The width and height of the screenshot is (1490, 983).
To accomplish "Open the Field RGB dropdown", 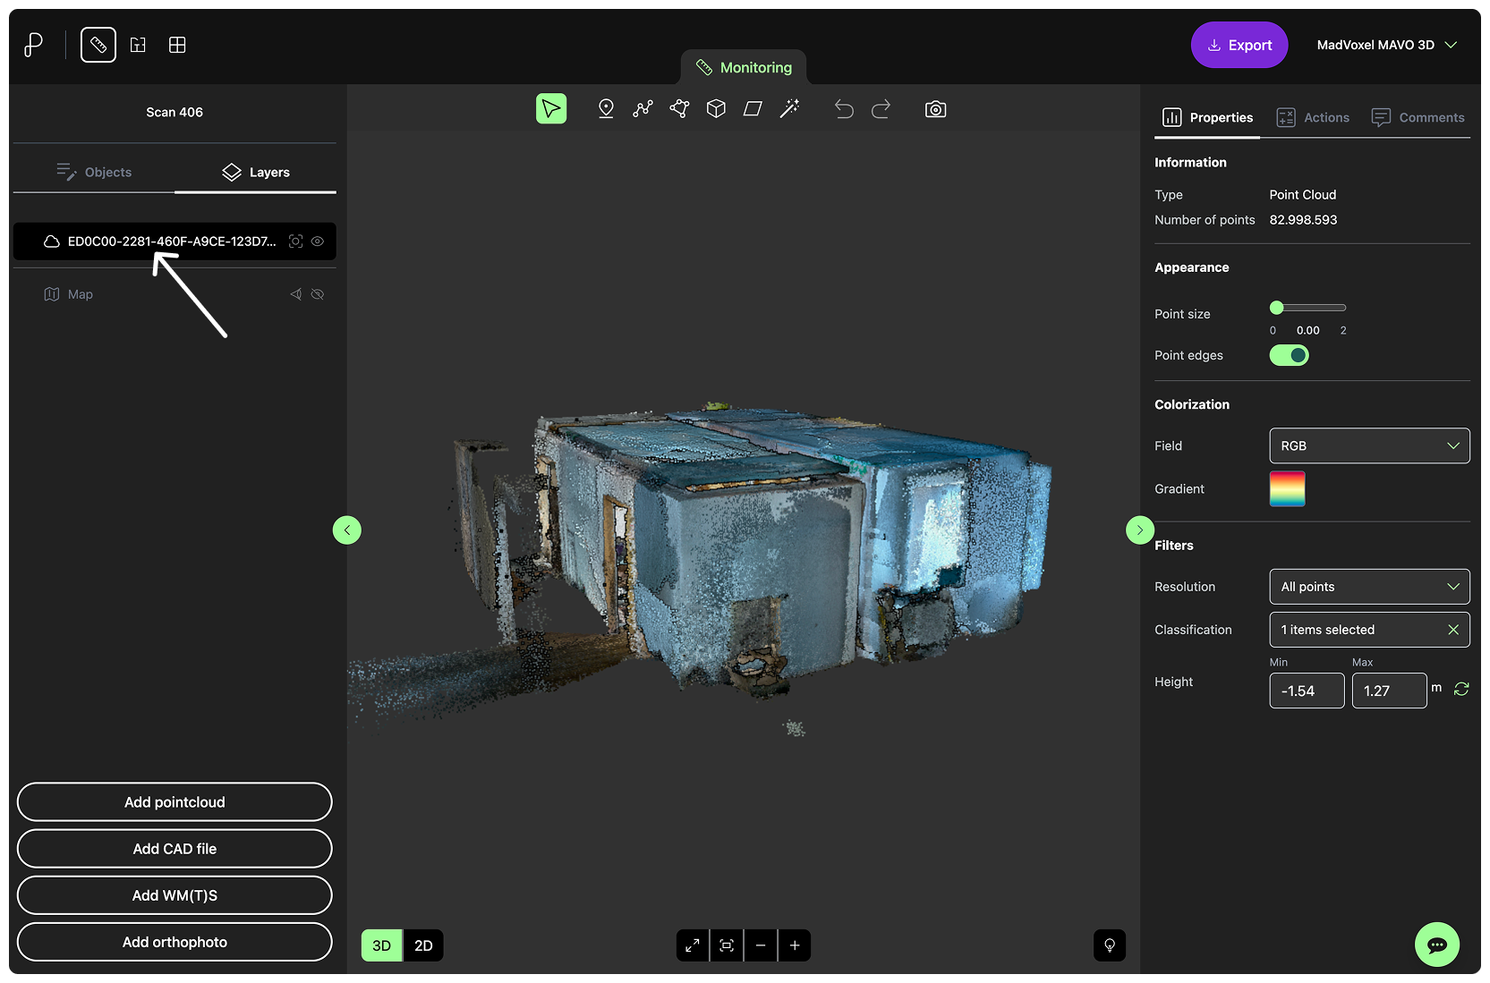I will [1368, 445].
